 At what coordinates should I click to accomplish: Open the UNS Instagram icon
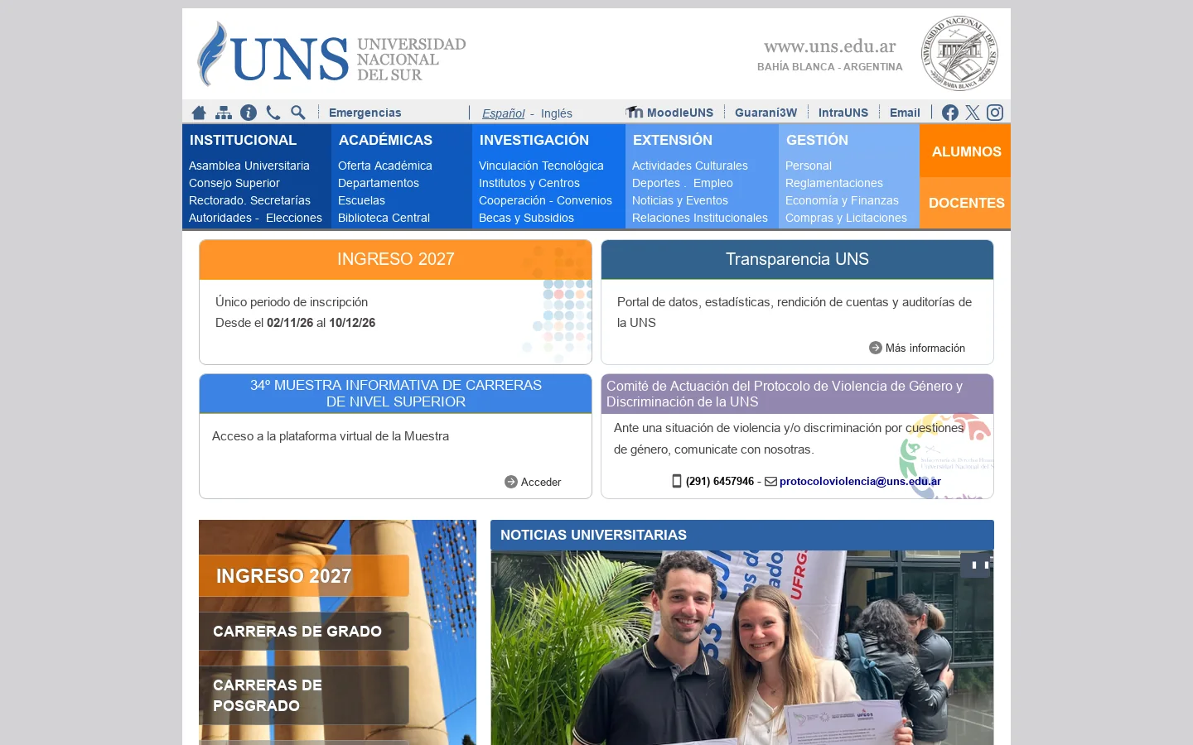[995, 113]
